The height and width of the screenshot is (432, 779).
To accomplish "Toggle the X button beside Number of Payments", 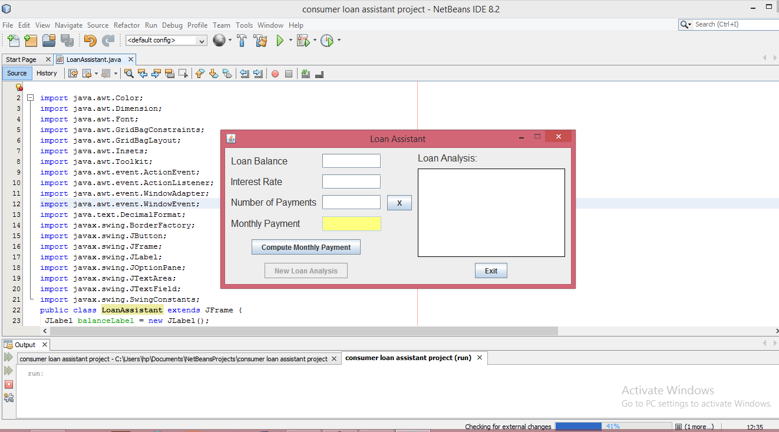I will click(400, 203).
